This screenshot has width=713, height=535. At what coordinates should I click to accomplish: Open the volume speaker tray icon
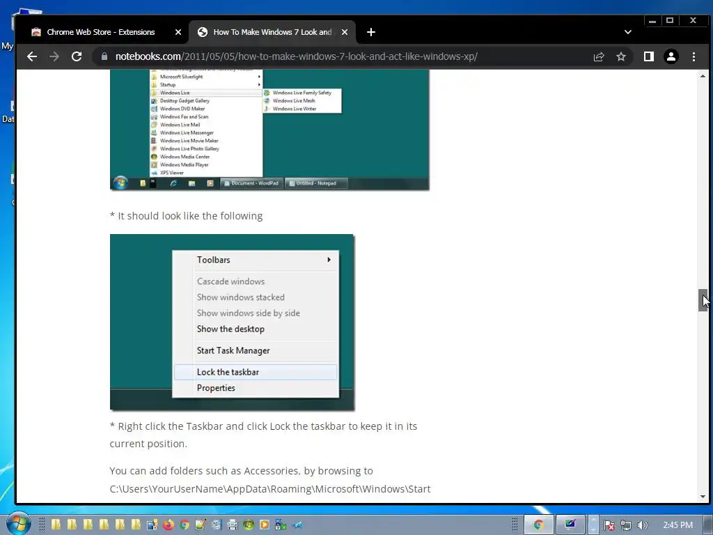pos(642,525)
